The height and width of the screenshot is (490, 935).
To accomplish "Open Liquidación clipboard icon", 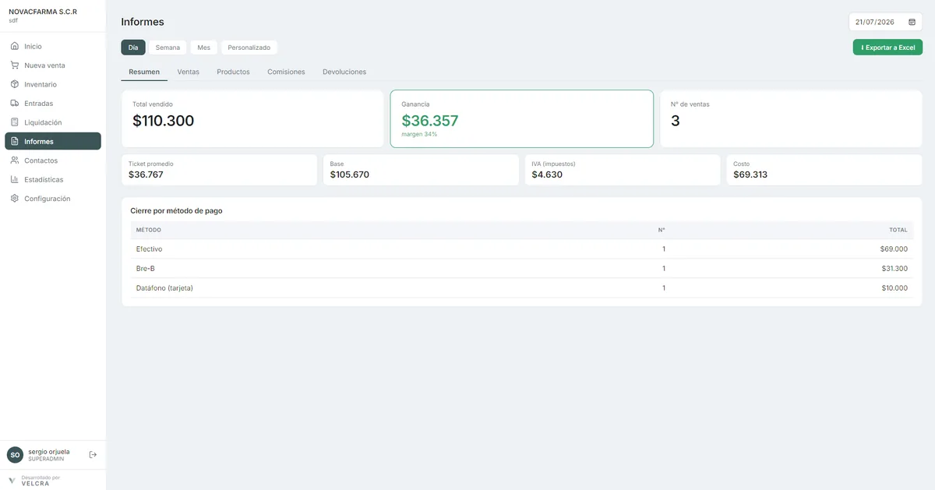I will pos(15,122).
